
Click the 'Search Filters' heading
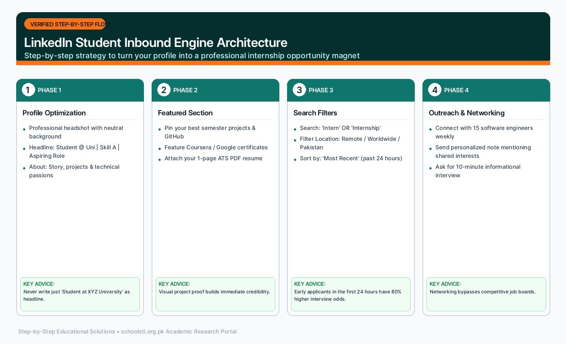(x=315, y=113)
